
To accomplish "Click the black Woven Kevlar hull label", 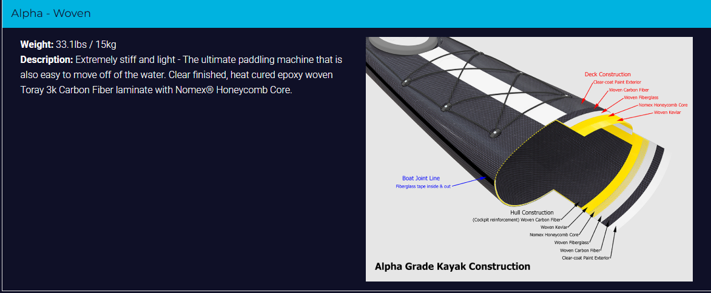I will pos(556,227).
